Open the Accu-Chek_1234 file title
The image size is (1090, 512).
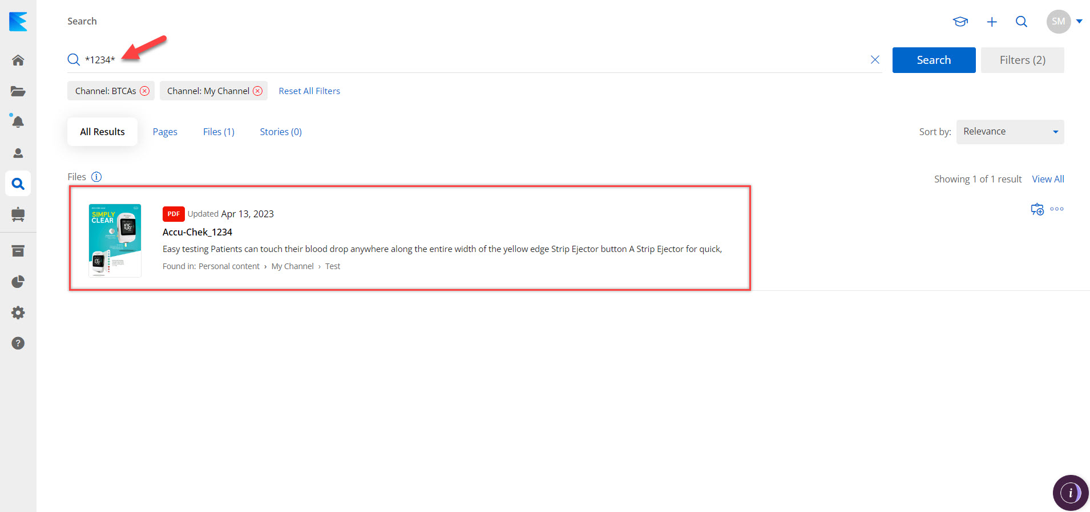click(x=197, y=232)
